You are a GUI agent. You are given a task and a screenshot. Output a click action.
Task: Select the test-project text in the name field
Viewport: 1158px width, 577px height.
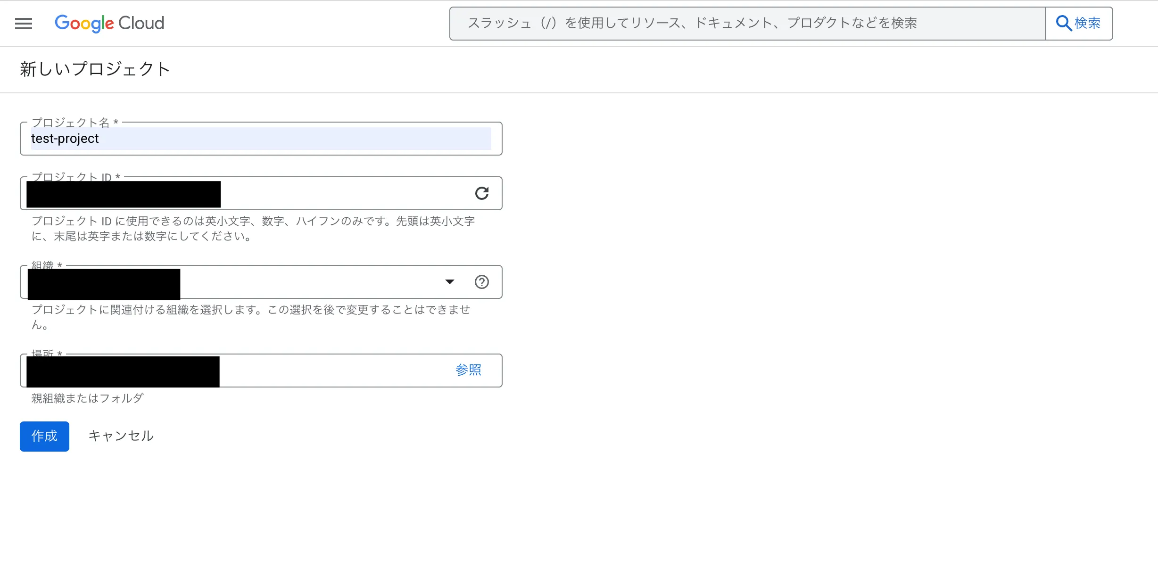[65, 139]
